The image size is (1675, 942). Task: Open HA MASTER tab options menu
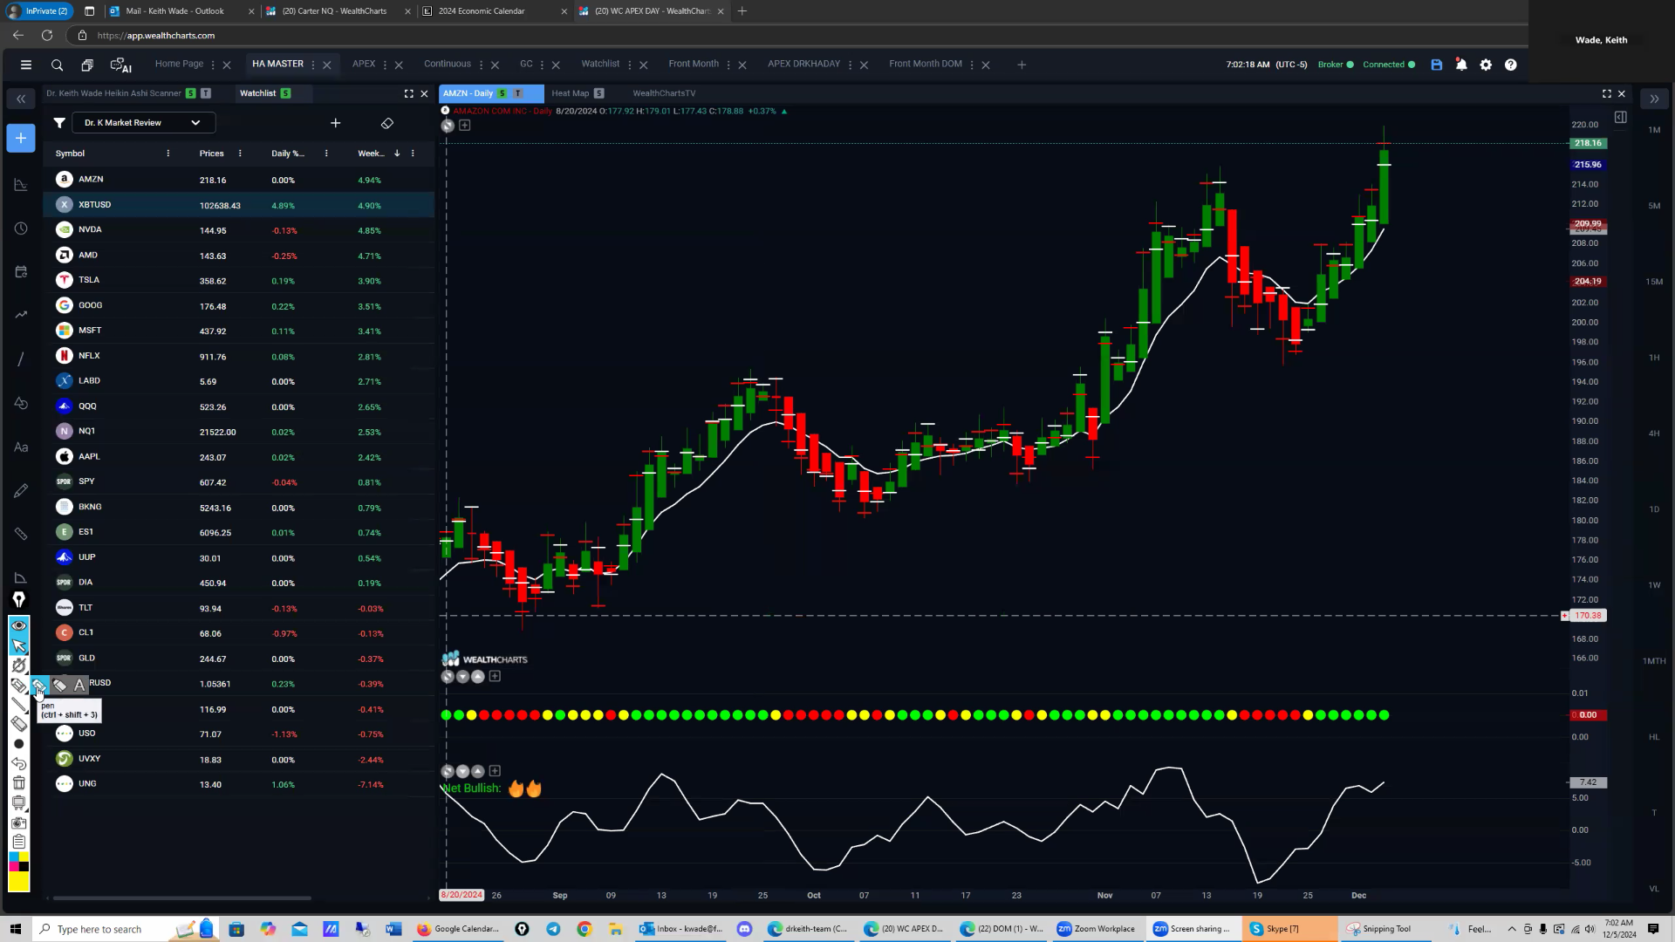313,65
